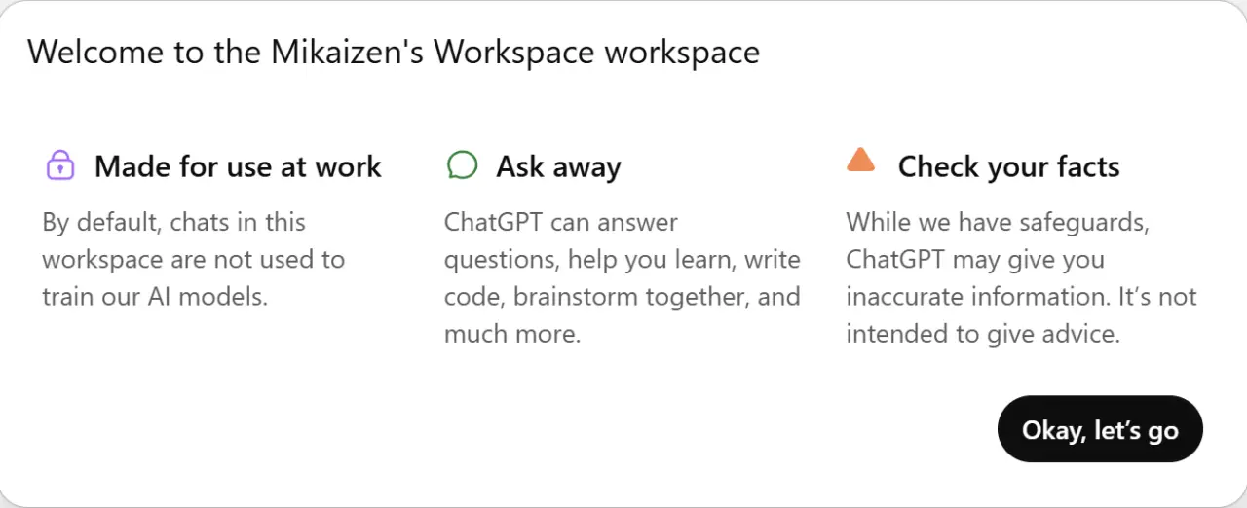Click the purple lock icon
Viewport: 1247px width, 508px height.
[60, 164]
